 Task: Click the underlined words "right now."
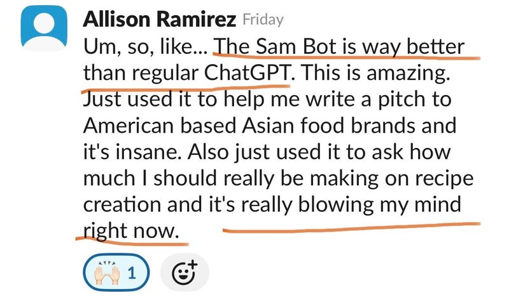click(x=132, y=231)
